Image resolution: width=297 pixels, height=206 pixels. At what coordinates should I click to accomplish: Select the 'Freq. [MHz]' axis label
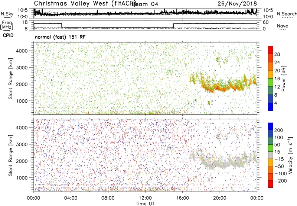click(7, 25)
